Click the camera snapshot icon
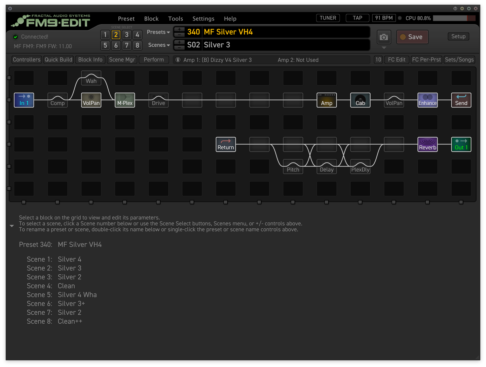 [384, 37]
